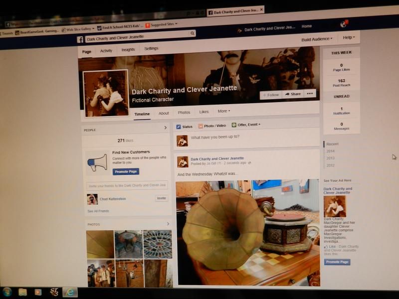Open the ST3 taskbar application icon
399x299 pixels.
click(x=54, y=292)
